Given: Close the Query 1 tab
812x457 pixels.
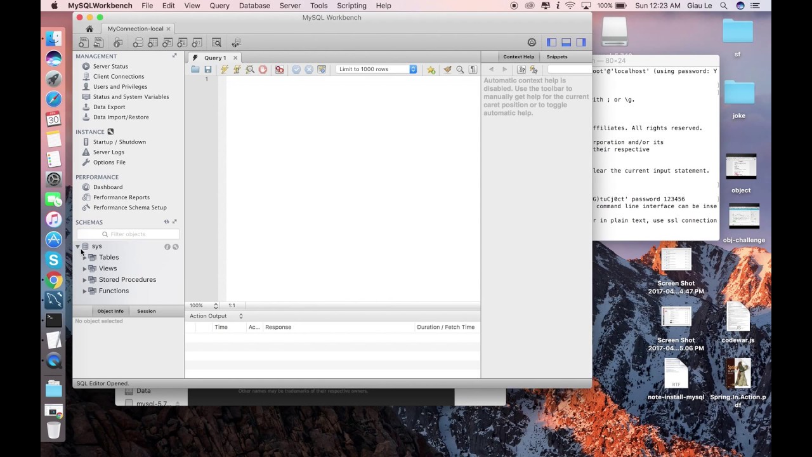Looking at the screenshot, I should pos(235,58).
